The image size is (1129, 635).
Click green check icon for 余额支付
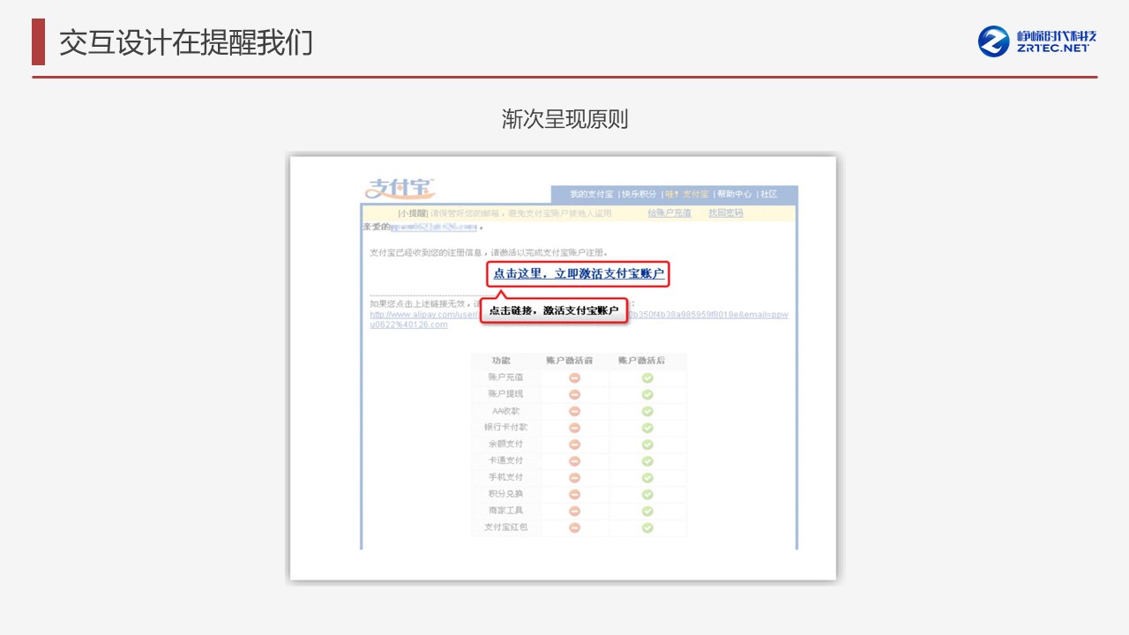pyautogui.click(x=647, y=444)
